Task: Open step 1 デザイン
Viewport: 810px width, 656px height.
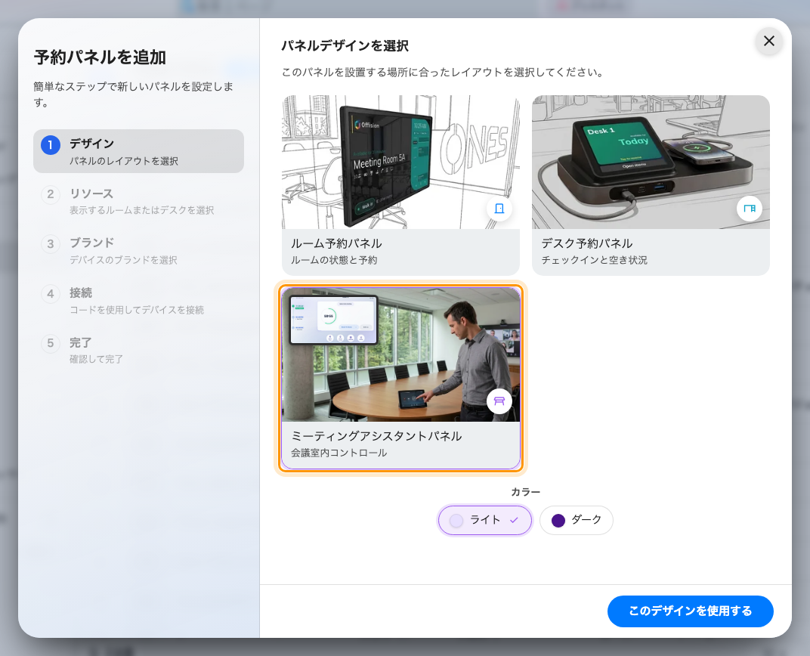Action: [138, 151]
